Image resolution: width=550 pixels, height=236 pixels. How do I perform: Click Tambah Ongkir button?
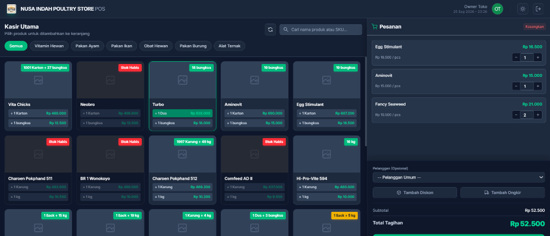coord(503,192)
